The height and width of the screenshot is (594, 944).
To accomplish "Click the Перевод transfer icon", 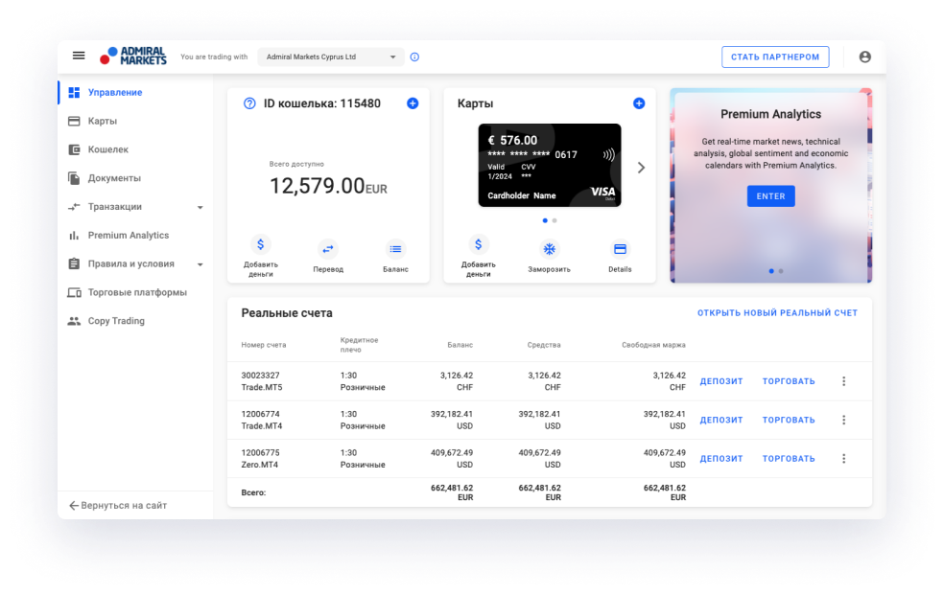I will coord(327,249).
